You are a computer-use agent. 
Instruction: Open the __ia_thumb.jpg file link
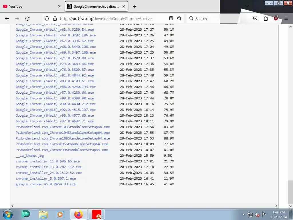[x=30, y=156]
